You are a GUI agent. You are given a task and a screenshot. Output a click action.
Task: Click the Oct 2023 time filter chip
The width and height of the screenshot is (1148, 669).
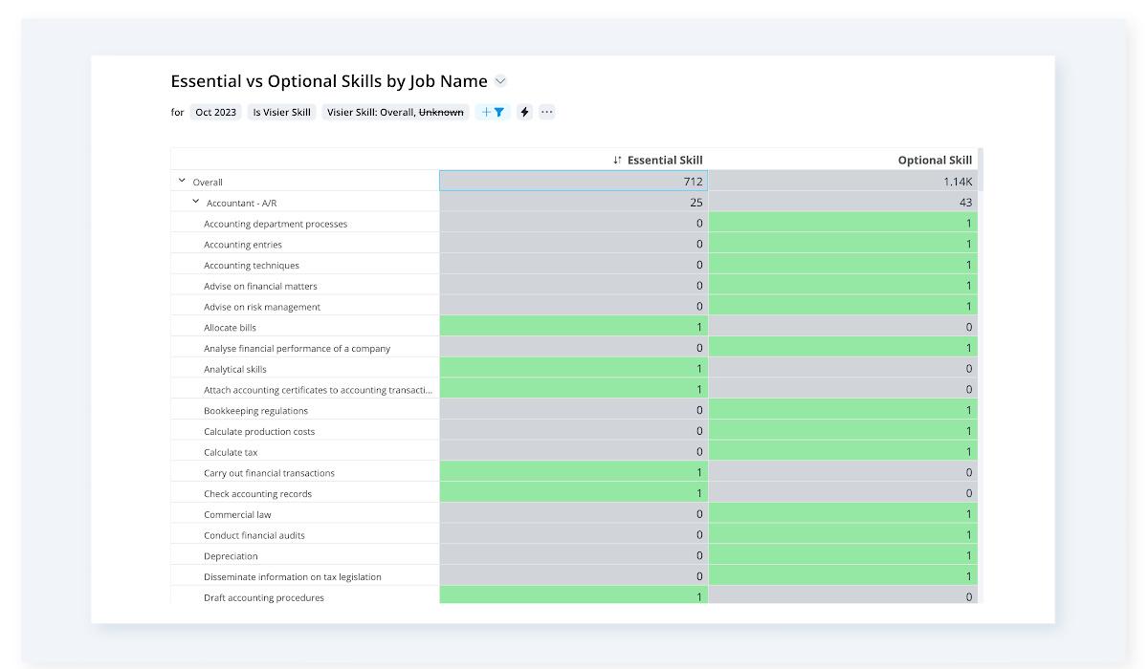click(215, 112)
